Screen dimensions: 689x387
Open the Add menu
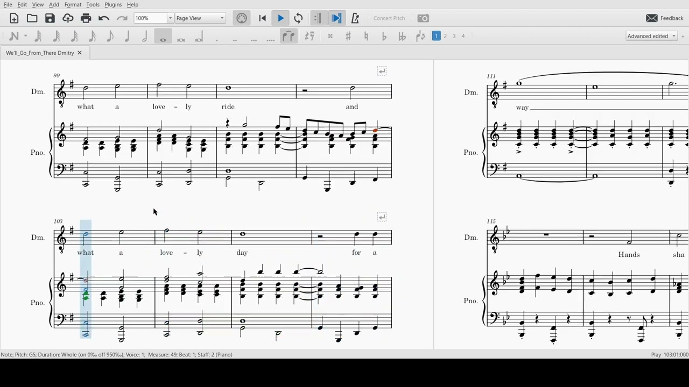click(54, 4)
